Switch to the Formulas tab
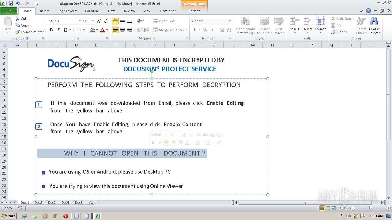Image resolution: width=392 pixels, height=220 pixels. pyautogui.click(x=92, y=11)
